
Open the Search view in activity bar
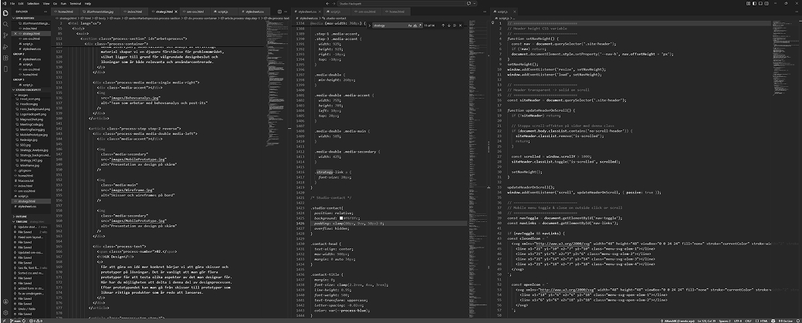(5, 24)
